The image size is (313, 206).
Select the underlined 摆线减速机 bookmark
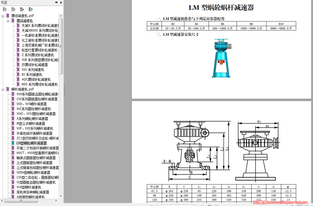pos(24,21)
